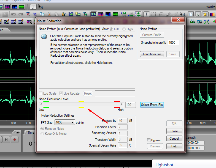Click the Preview button

[x=155, y=146]
